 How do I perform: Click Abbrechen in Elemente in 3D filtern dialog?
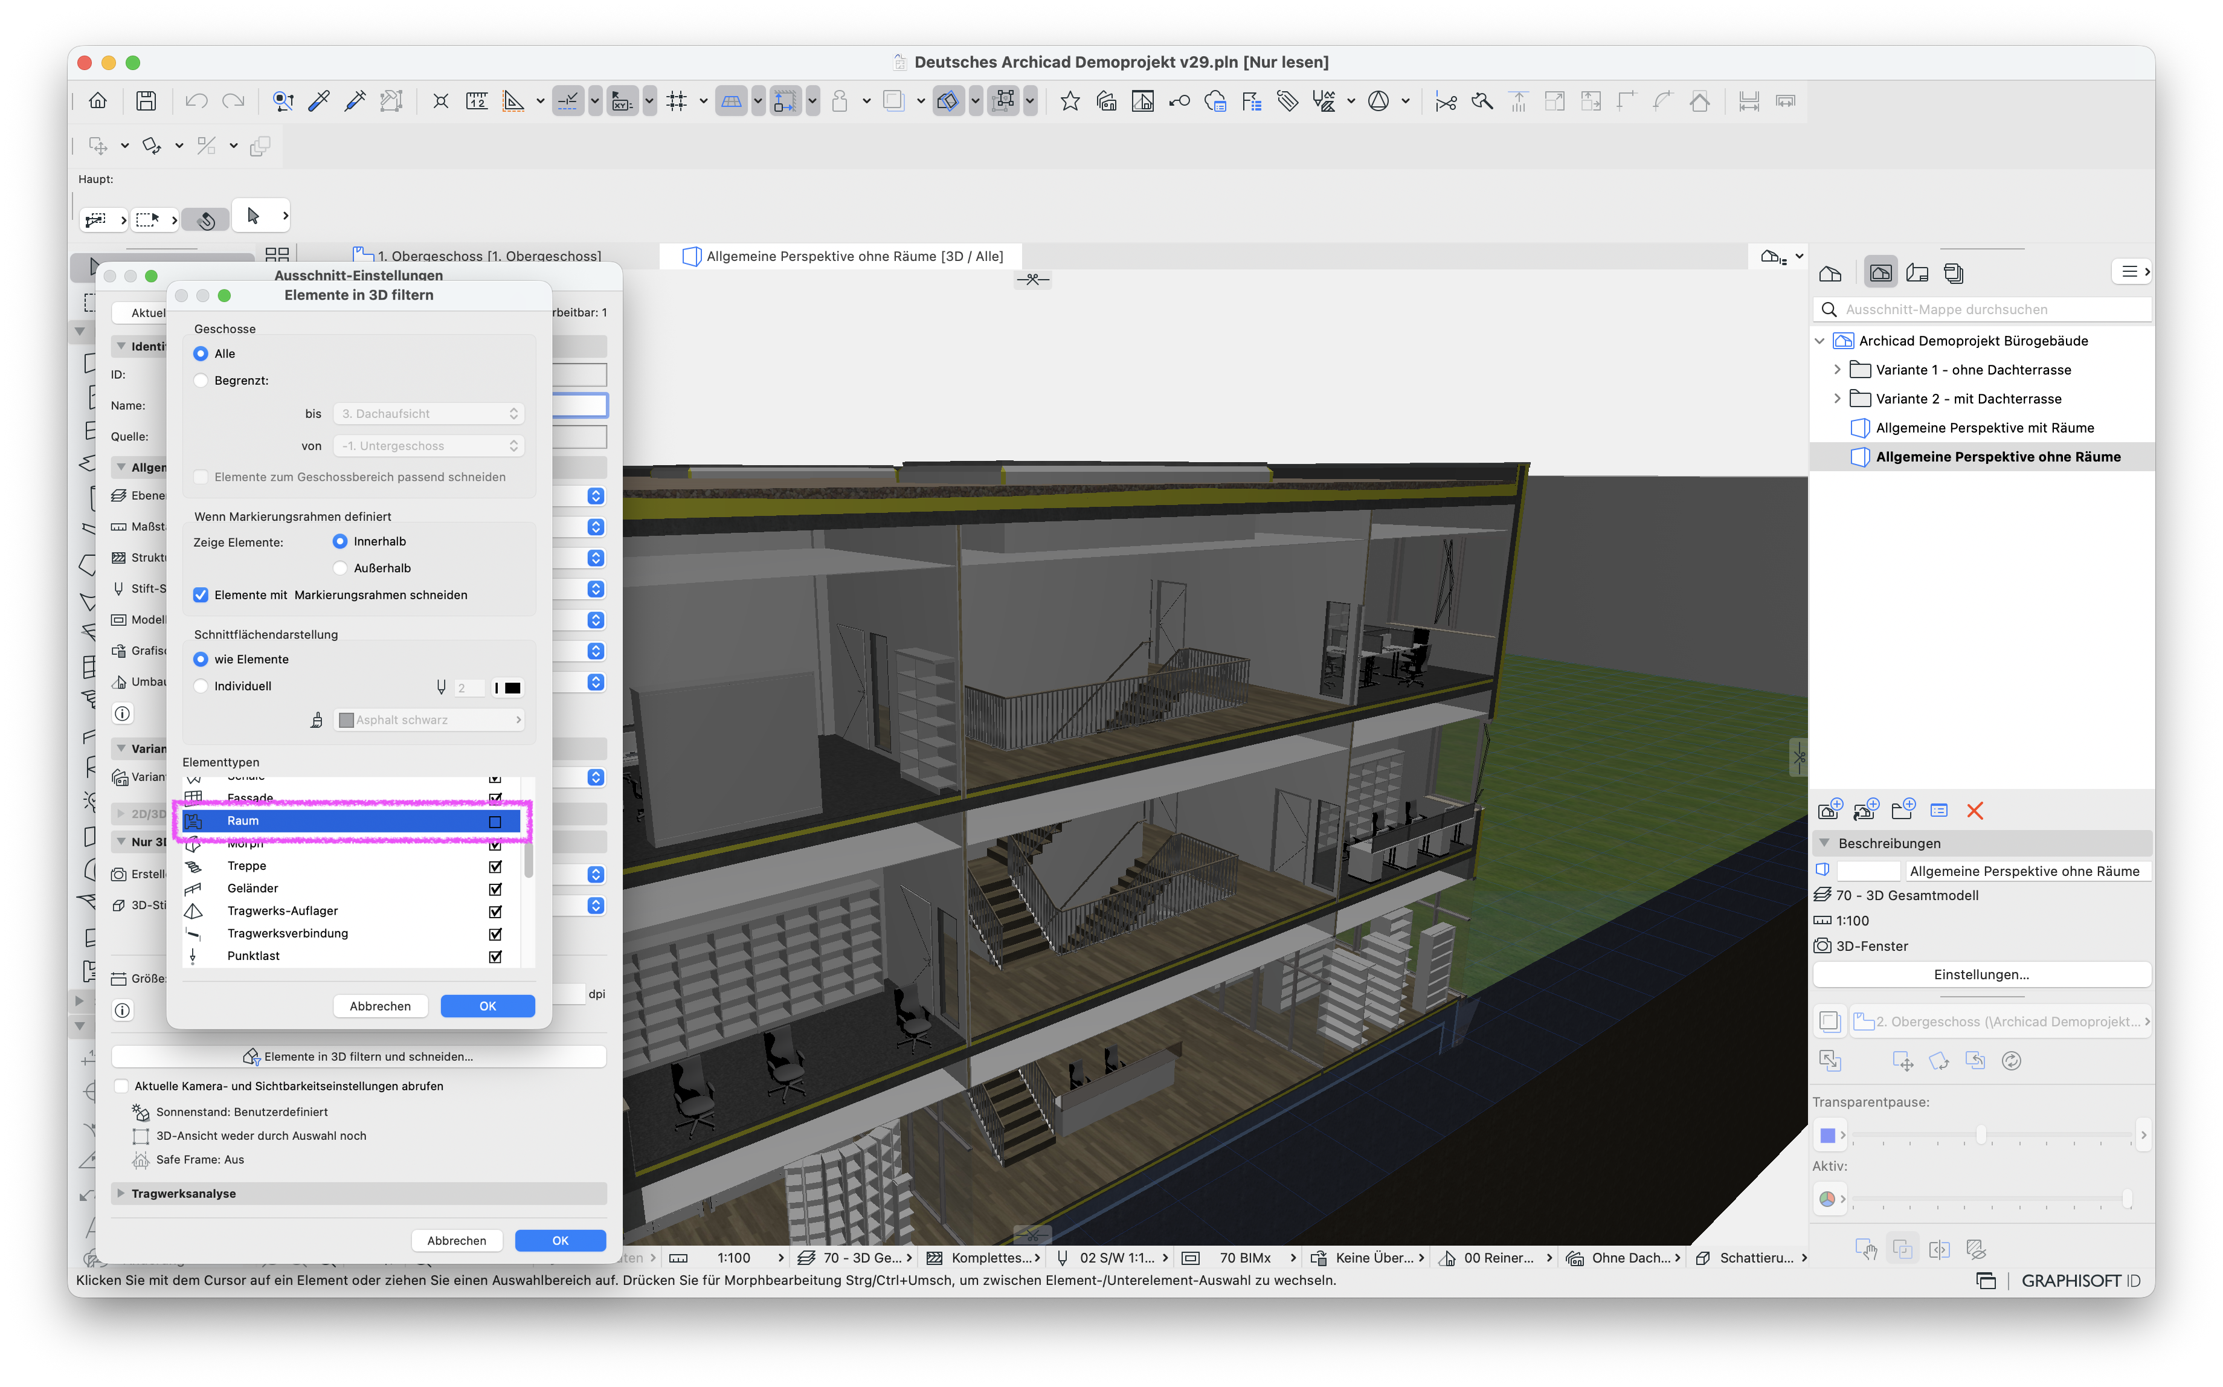tap(380, 1006)
